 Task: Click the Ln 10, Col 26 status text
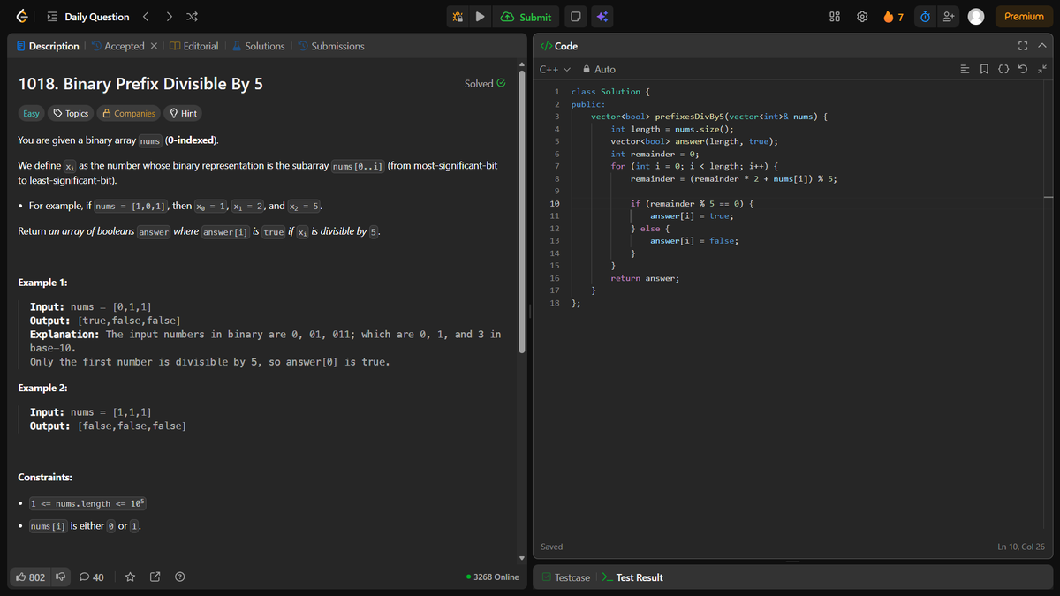click(1021, 547)
